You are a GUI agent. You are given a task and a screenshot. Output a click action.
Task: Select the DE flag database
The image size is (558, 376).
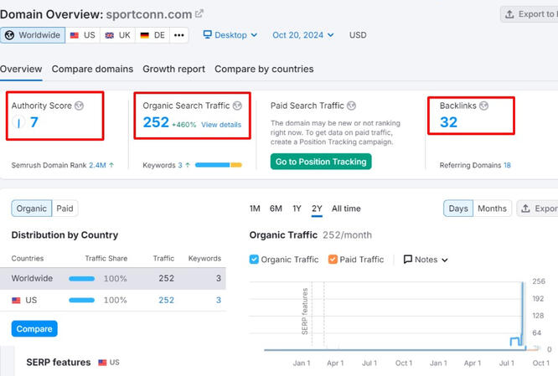[152, 35]
